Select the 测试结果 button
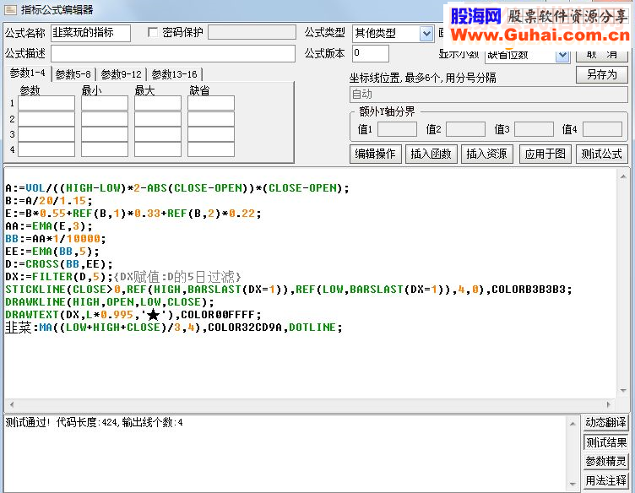This screenshot has width=635, height=493. click(x=605, y=442)
